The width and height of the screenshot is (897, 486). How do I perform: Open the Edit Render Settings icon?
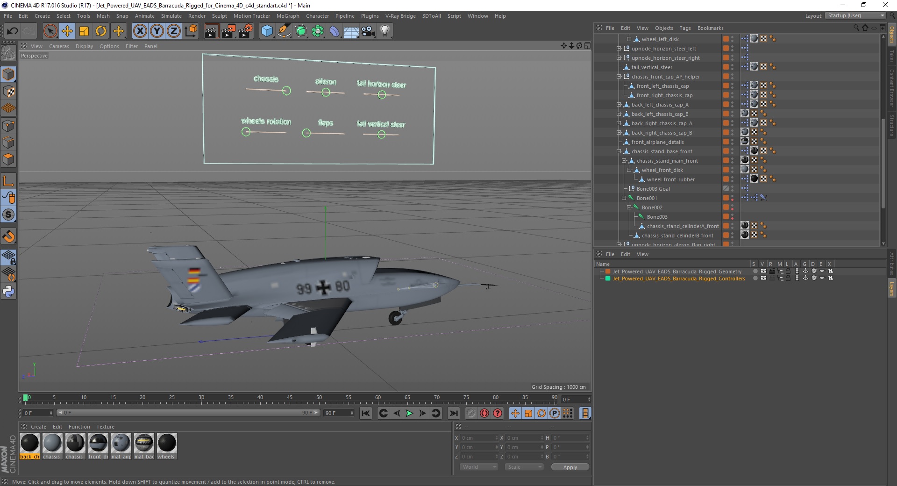(246, 31)
